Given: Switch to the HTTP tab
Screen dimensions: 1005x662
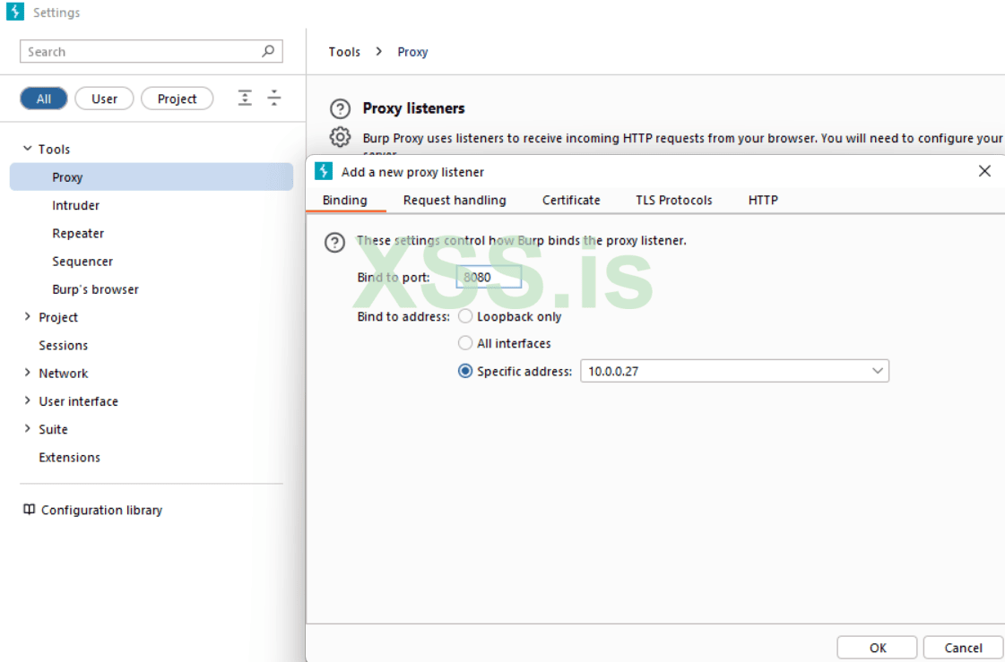Looking at the screenshot, I should pyautogui.click(x=763, y=200).
